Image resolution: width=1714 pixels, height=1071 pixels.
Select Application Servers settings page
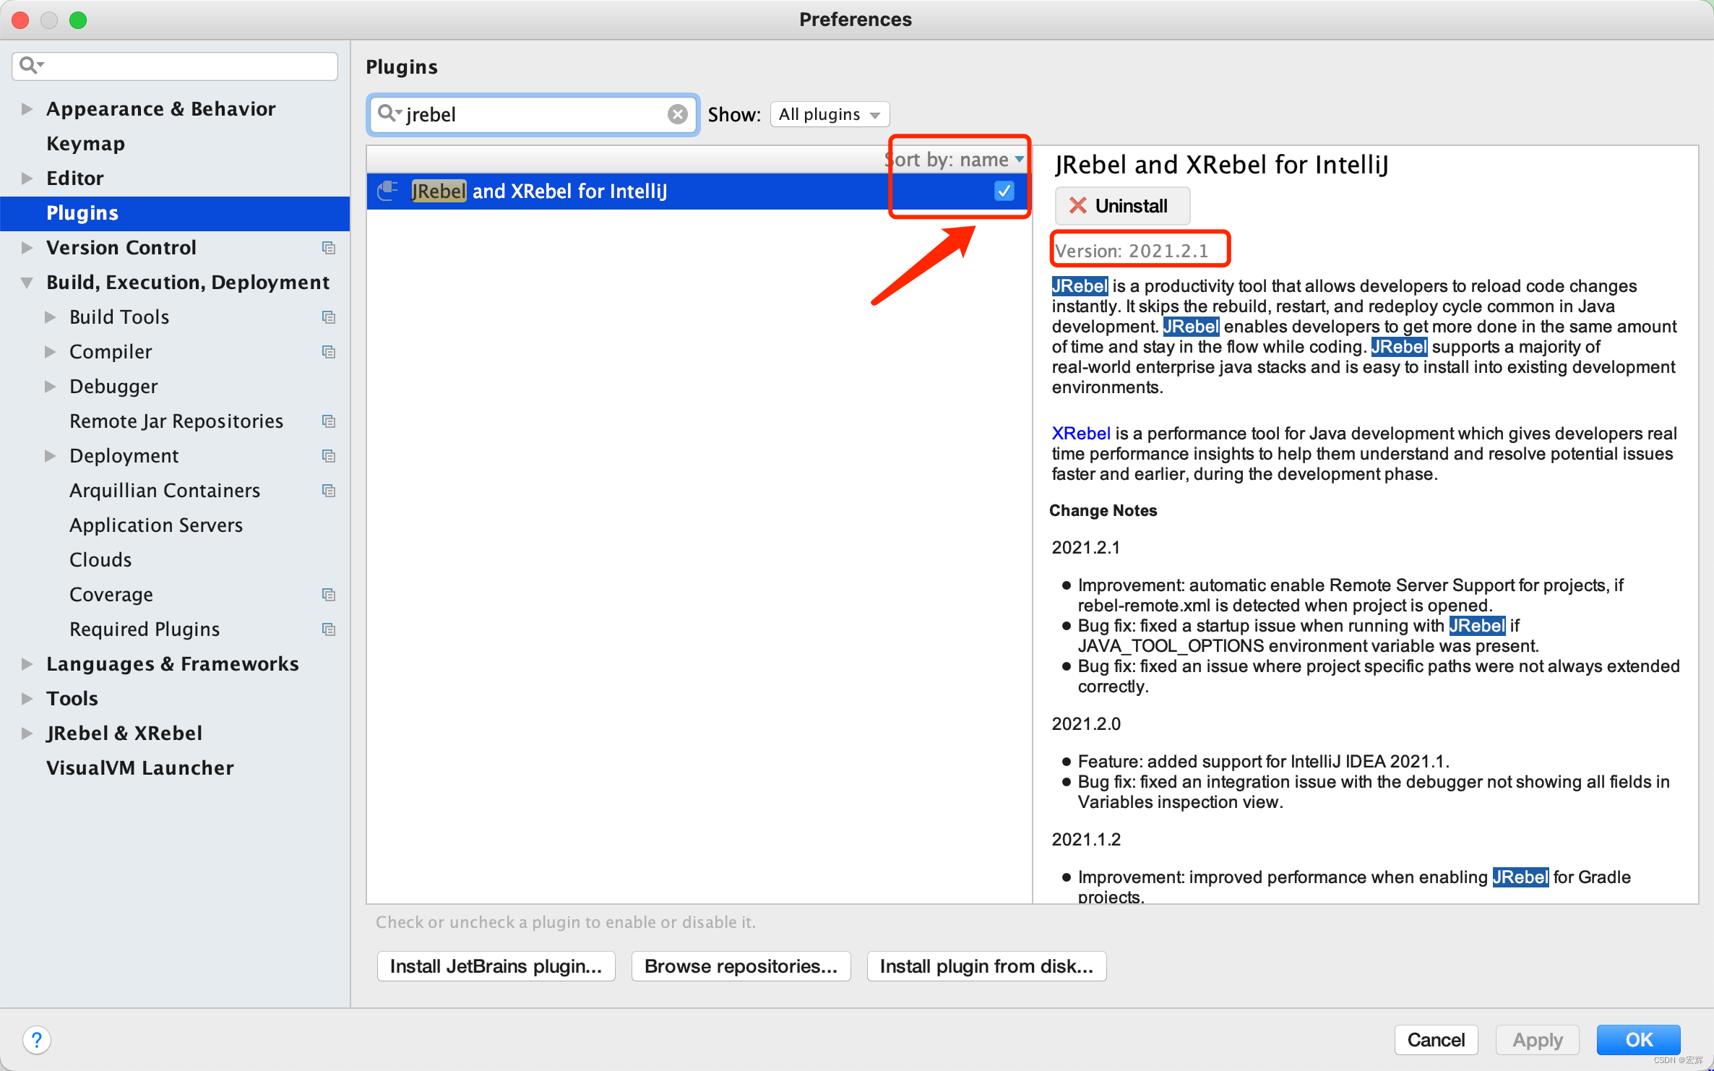point(156,525)
